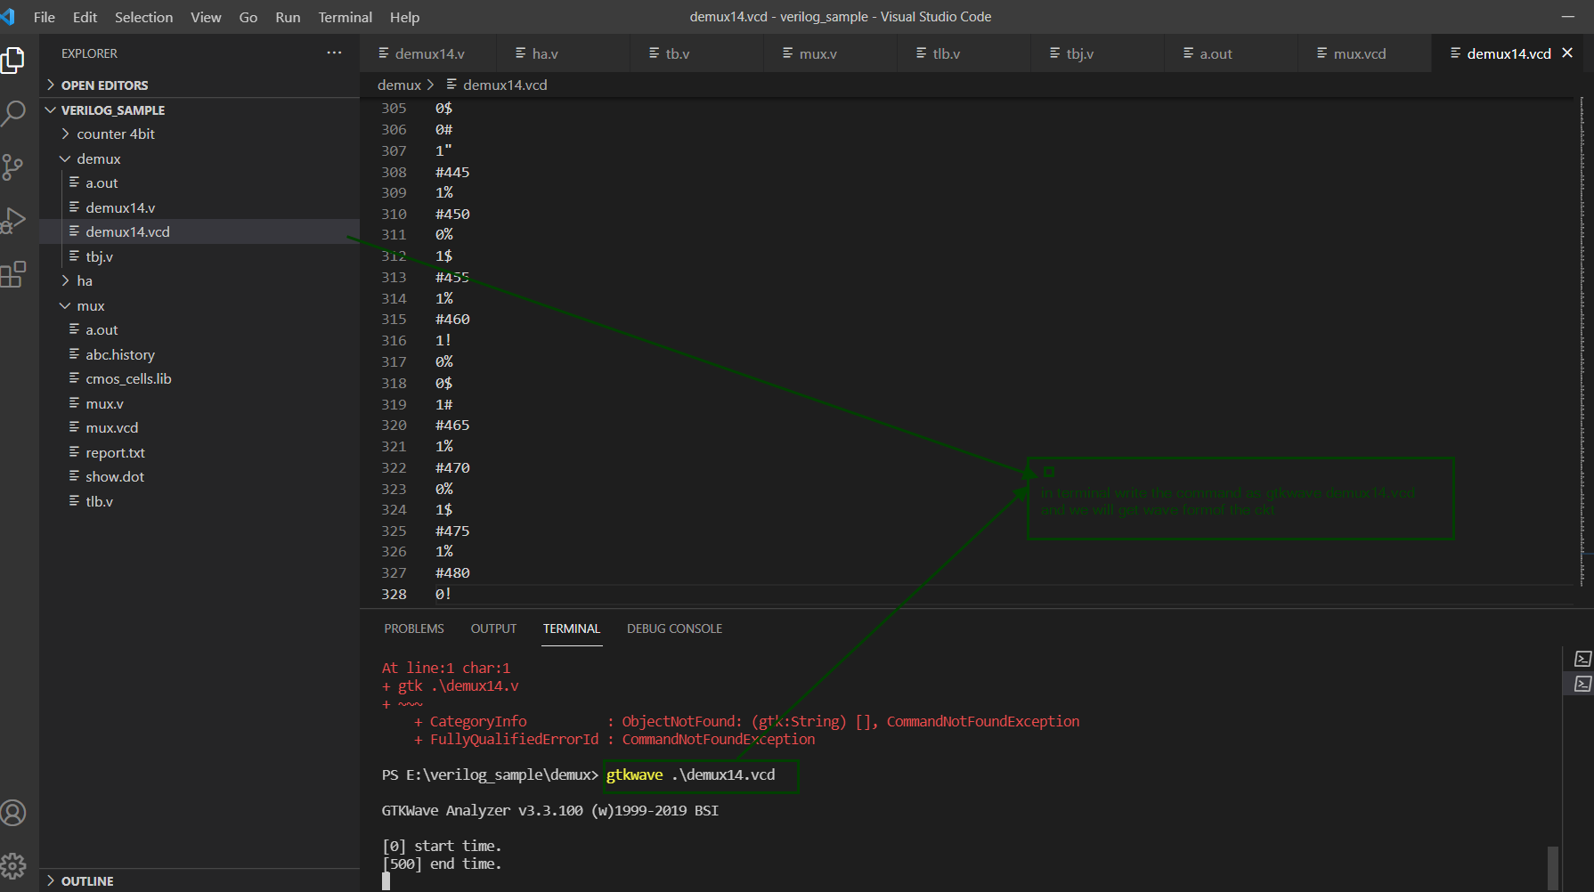Select the first terminal instance icon
This screenshot has width=1594, height=892.
tap(1582, 659)
